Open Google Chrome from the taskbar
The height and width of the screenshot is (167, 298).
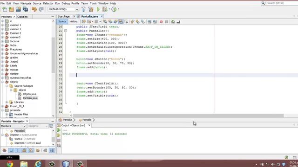tap(10, 164)
